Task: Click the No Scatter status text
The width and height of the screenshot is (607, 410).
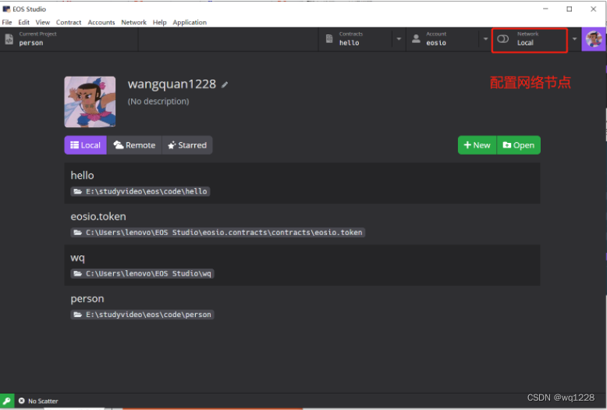Action: 43,401
